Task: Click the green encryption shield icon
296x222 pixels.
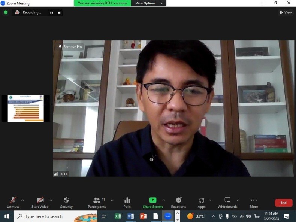Action: point(6,12)
